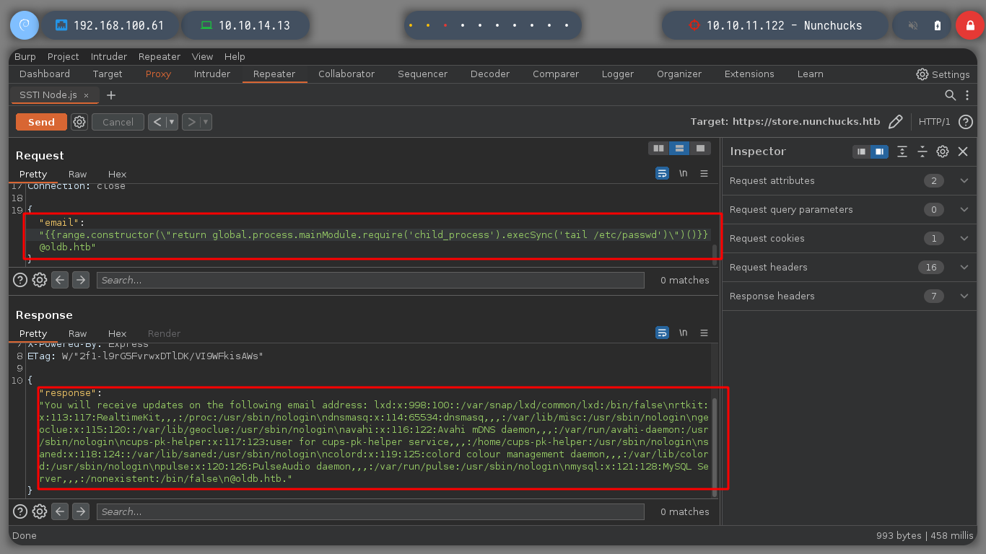The image size is (986, 554).
Task: Open the Project menu
Action: (64, 56)
